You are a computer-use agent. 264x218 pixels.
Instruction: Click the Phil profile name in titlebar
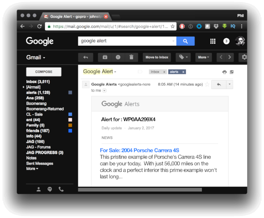[240, 16]
